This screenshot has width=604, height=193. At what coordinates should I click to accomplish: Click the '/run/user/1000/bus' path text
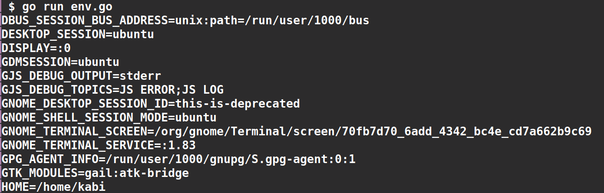pos(307,20)
